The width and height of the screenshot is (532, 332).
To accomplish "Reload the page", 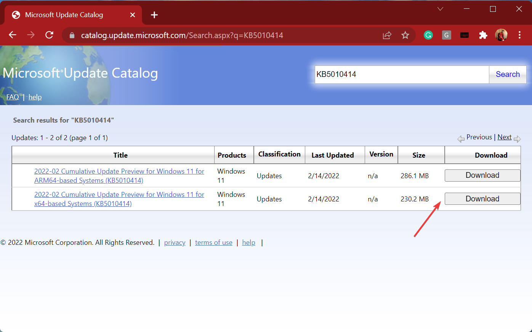I will click(x=49, y=35).
